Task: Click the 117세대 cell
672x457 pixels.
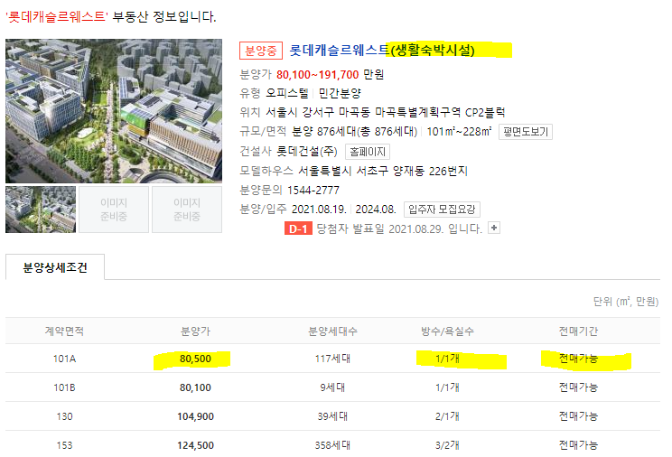Action: click(332, 359)
